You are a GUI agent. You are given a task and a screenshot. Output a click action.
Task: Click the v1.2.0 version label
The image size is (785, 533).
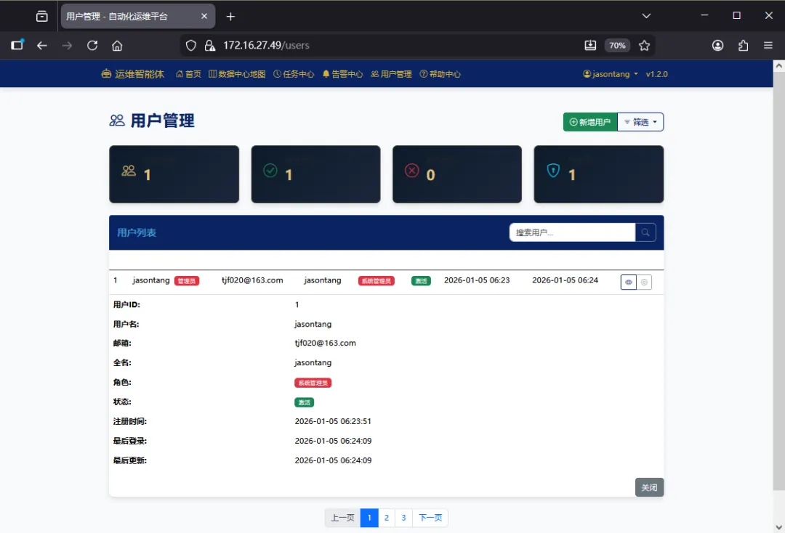(x=656, y=74)
